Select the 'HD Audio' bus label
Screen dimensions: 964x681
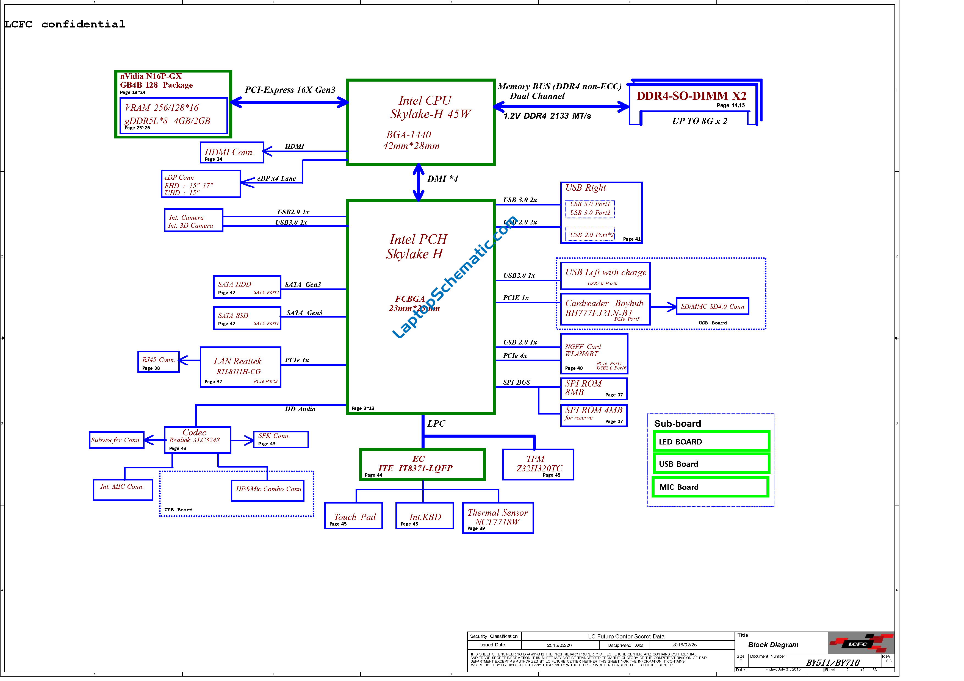pos(300,409)
